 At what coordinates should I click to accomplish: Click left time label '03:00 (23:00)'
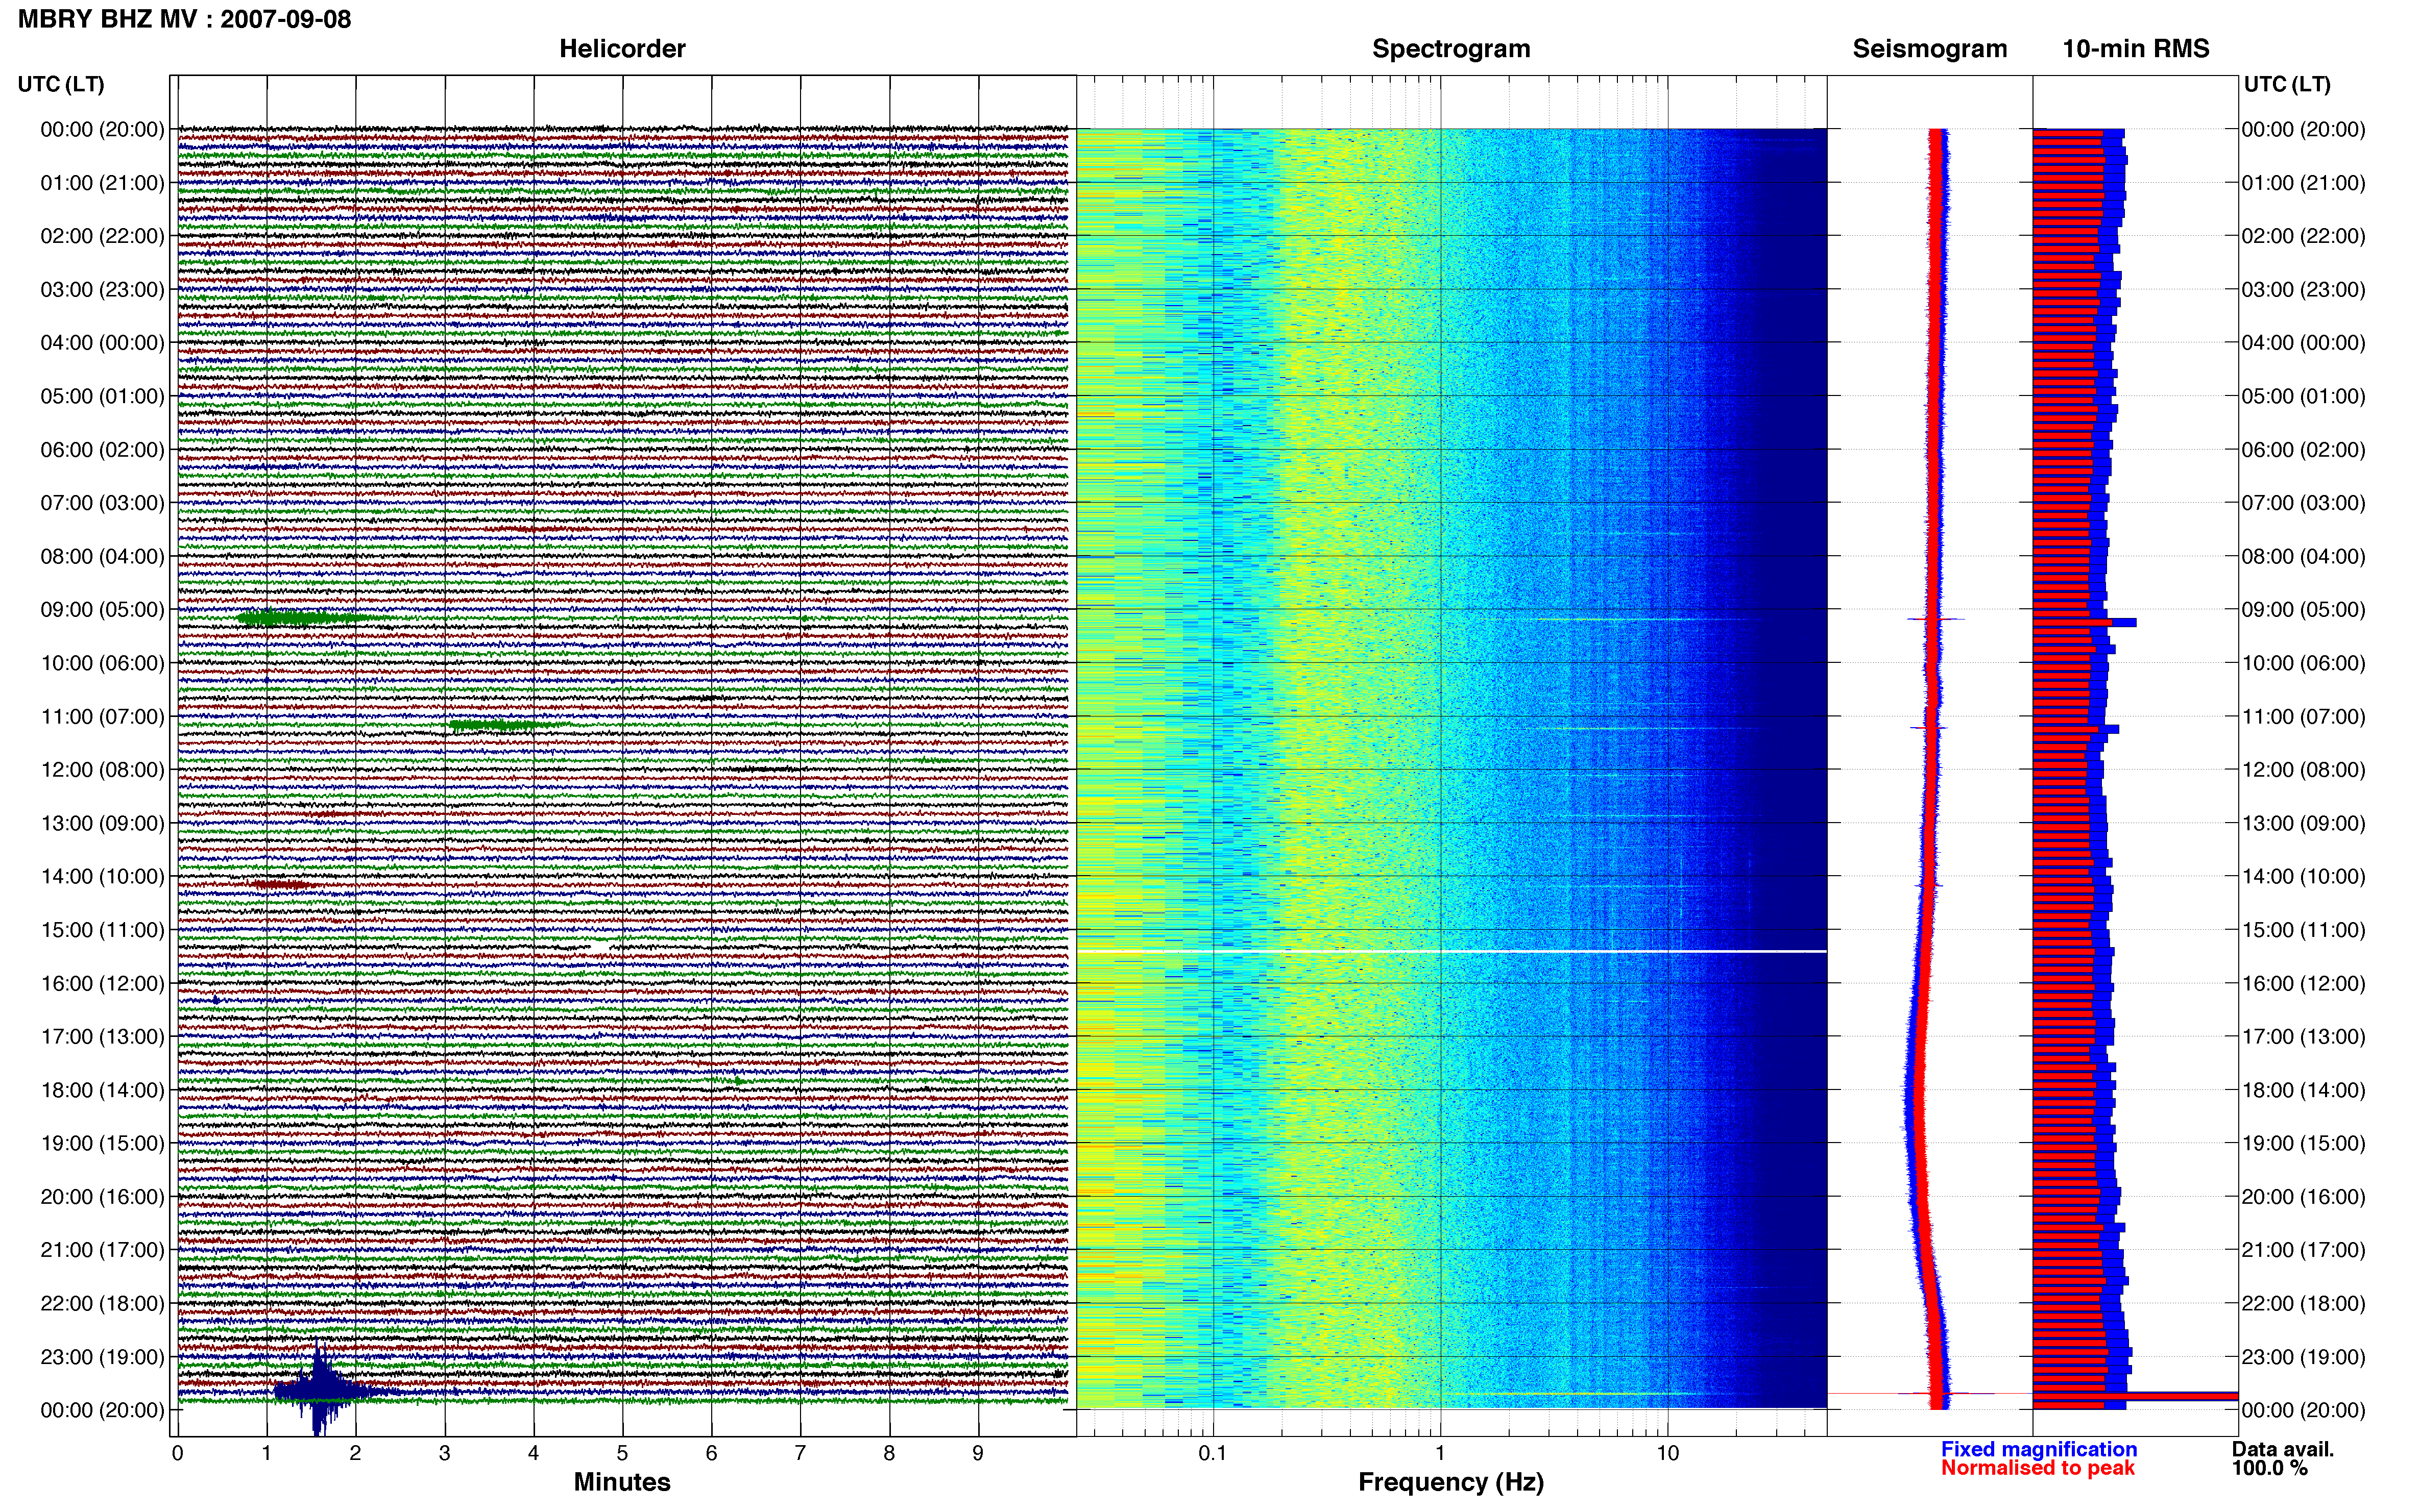click(x=102, y=290)
